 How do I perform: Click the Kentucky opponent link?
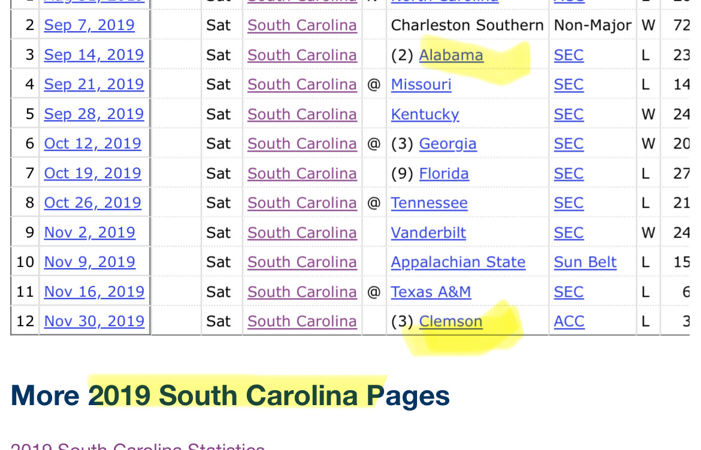coord(425,114)
